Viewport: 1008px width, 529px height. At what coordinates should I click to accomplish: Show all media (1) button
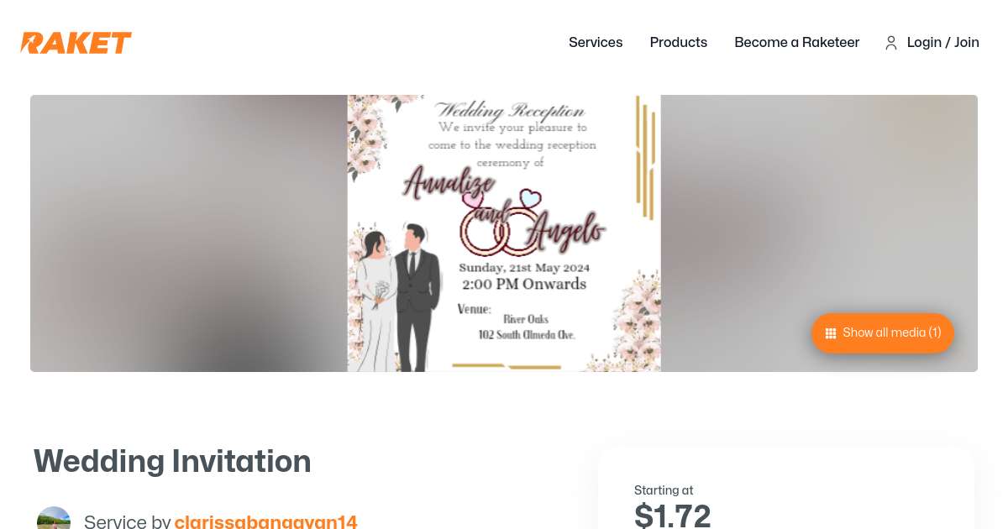[x=883, y=333]
